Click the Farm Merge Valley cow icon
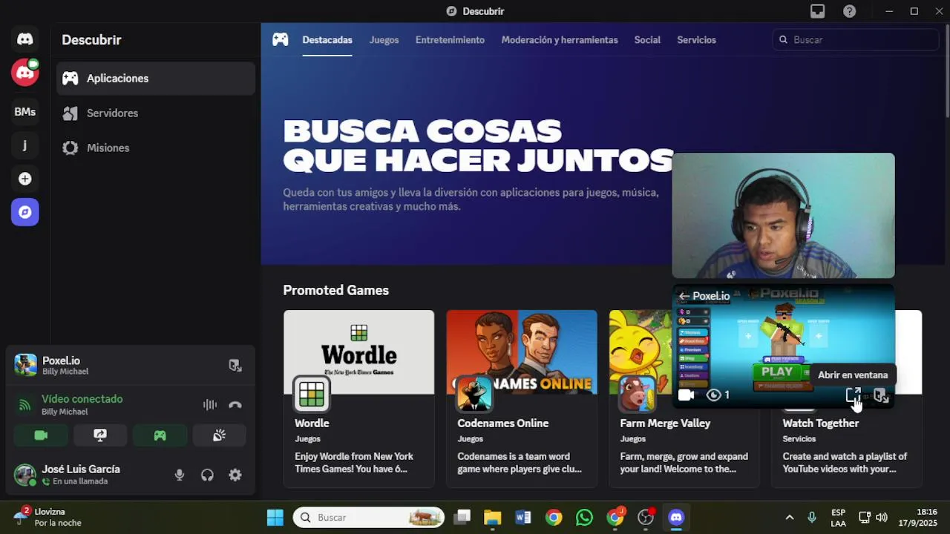This screenshot has width=950, height=534. point(637,395)
